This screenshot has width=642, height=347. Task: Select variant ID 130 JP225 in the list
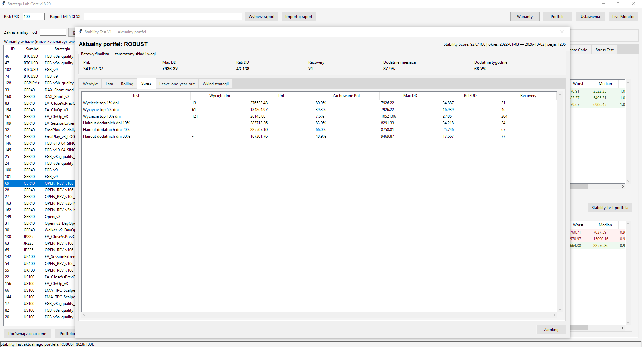[x=39, y=237]
